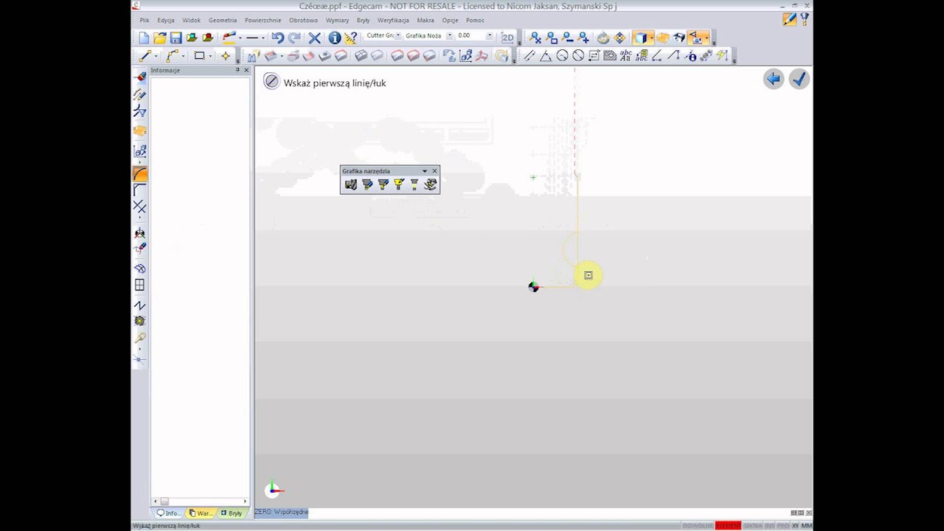Select the Line tool
The width and height of the screenshot is (944, 531).
(x=145, y=56)
